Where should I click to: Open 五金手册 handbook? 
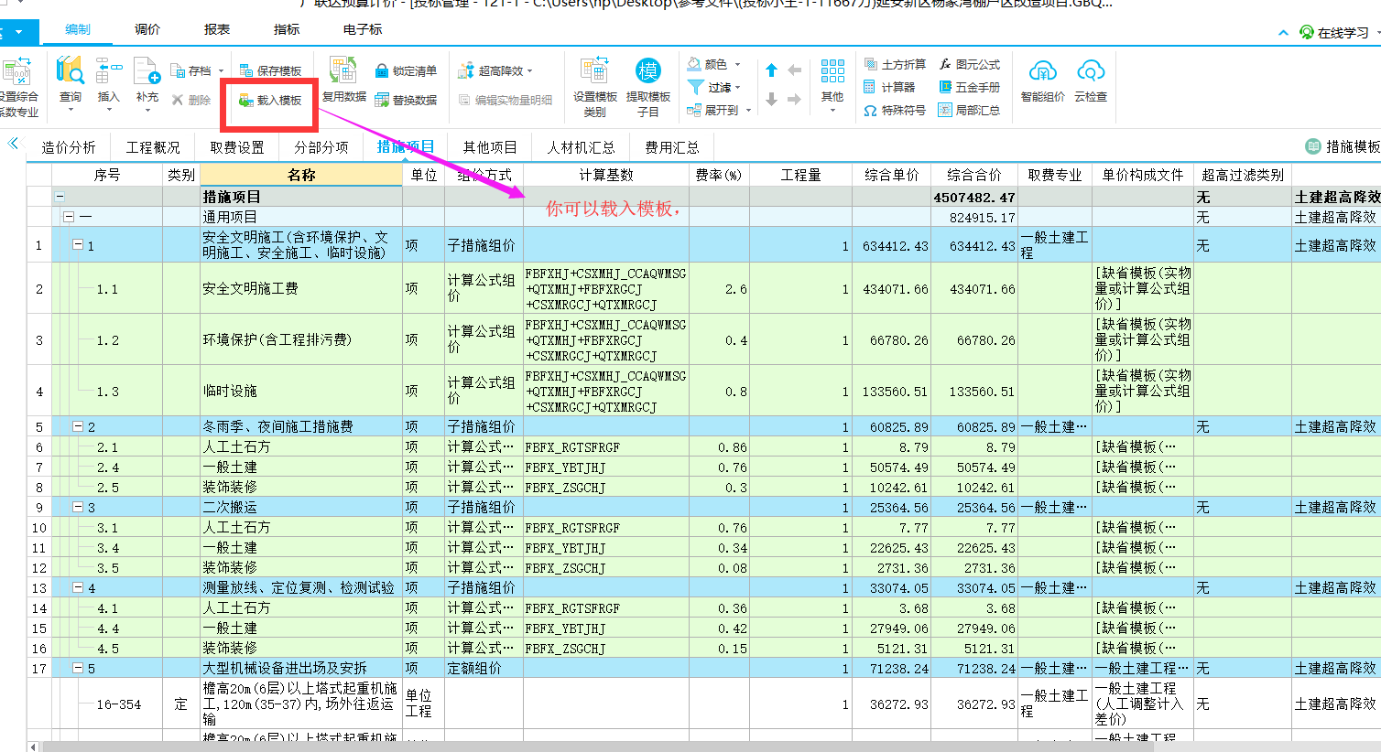coord(970,87)
